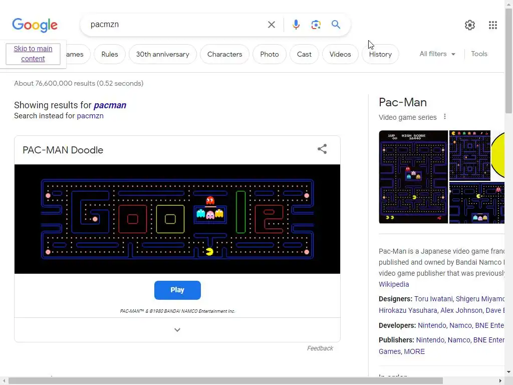Follow the Skip to main content link
Viewport: 513px width, 385px height.
(x=33, y=54)
